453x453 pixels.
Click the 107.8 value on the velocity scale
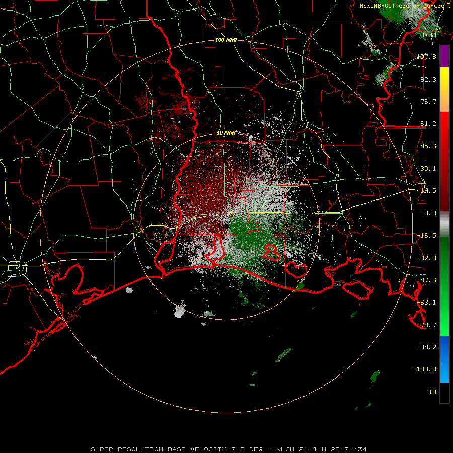(x=426, y=56)
